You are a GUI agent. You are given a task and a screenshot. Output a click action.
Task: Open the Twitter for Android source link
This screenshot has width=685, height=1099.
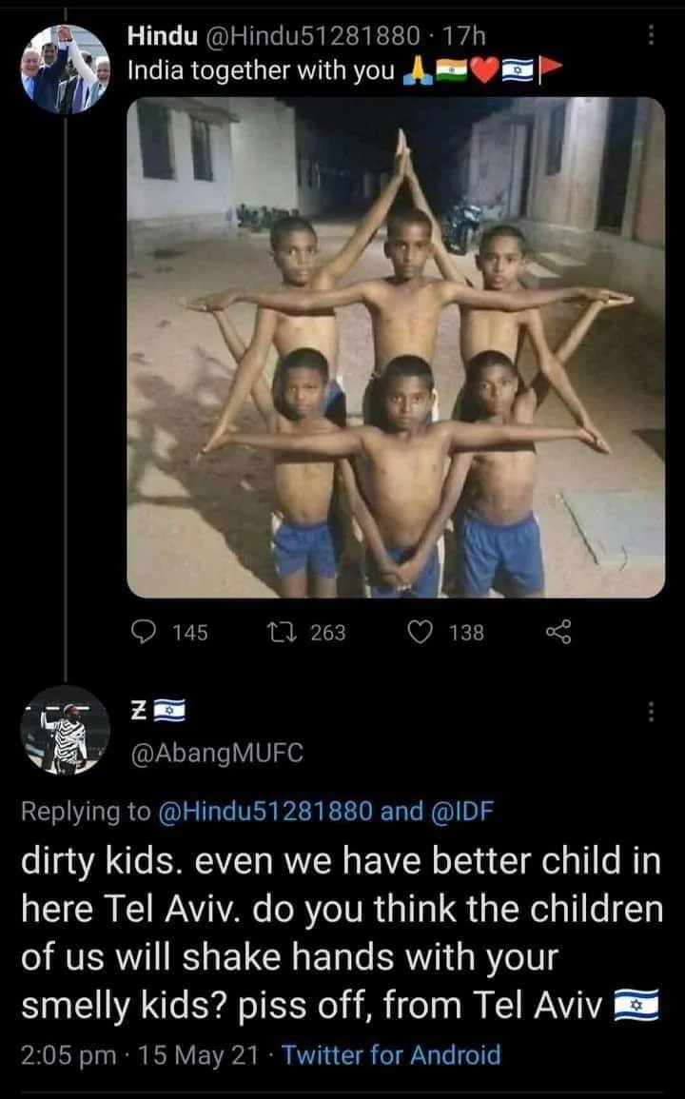point(391,1055)
